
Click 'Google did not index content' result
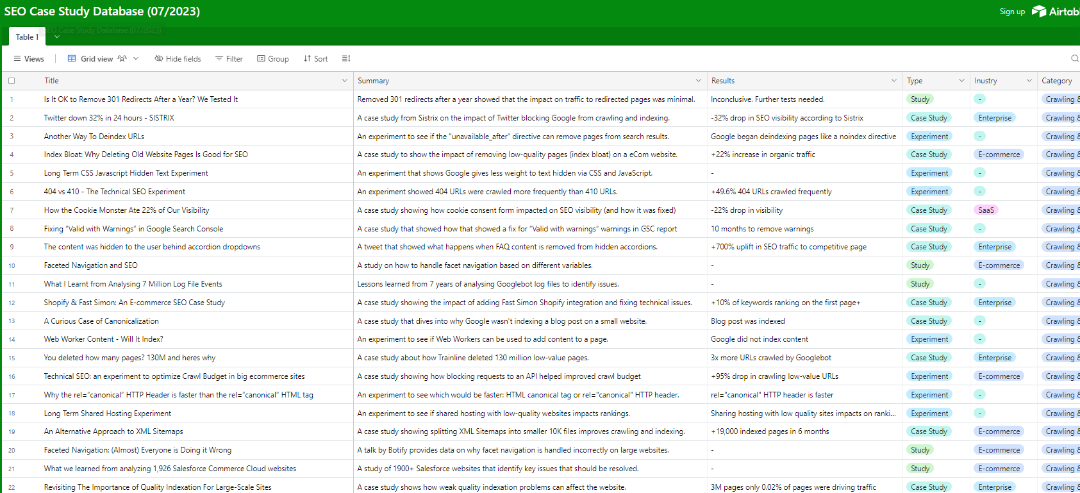[x=760, y=339]
